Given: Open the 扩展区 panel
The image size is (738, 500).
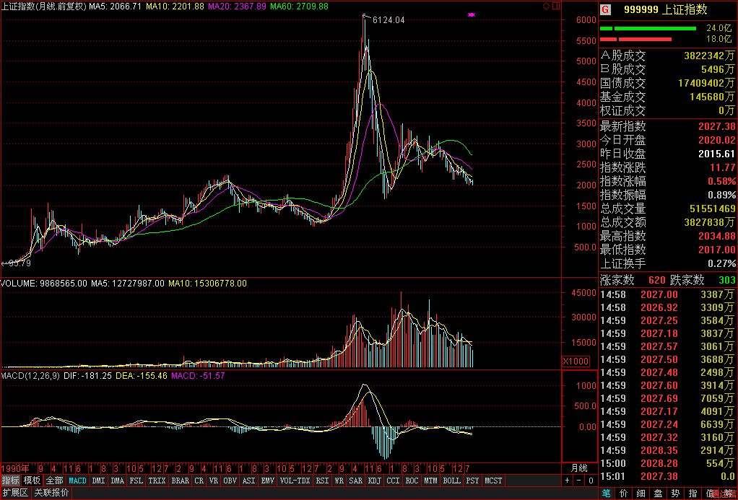Looking at the screenshot, I should (15, 493).
